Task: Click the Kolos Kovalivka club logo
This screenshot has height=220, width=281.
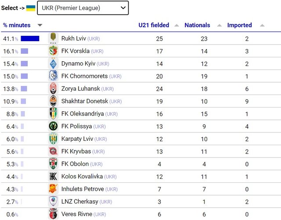Action: [x=53, y=177]
